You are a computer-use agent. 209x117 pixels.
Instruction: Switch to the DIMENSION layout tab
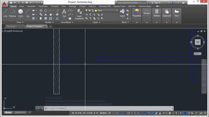pyautogui.click(x=20, y=112)
